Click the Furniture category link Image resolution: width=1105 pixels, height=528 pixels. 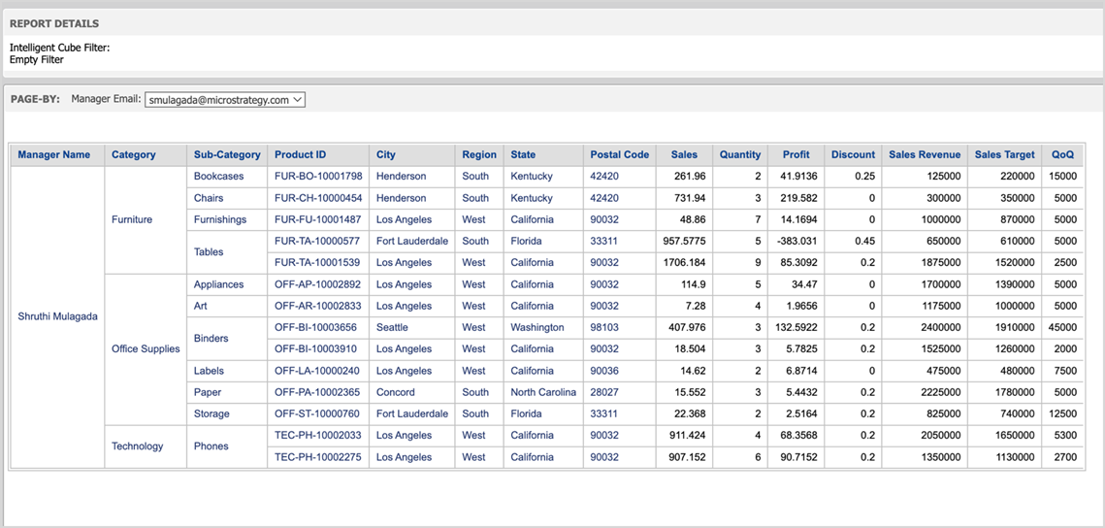click(x=132, y=219)
